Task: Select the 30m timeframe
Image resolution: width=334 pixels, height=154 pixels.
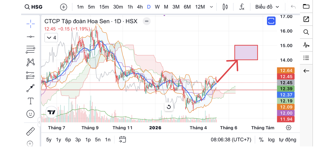Action: coord(118,7)
